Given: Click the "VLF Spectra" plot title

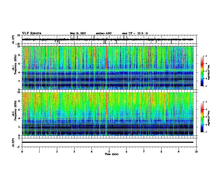Looking at the screenshot, I should (32, 33).
